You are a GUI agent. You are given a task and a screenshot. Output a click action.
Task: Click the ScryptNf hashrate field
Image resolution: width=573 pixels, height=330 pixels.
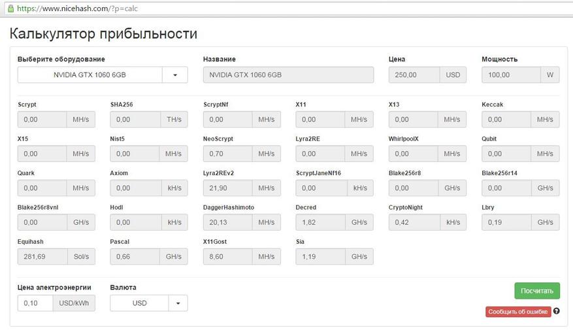coord(227,120)
